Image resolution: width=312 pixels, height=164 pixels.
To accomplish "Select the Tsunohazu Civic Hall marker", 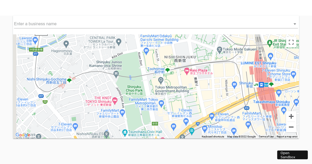I will click(x=125, y=132).
